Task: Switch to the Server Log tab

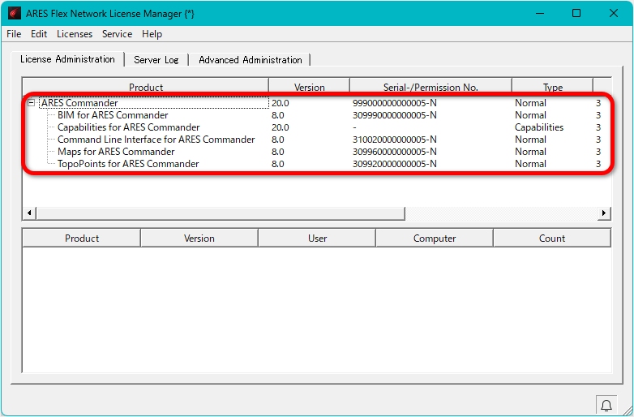Action: click(x=156, y=60)
